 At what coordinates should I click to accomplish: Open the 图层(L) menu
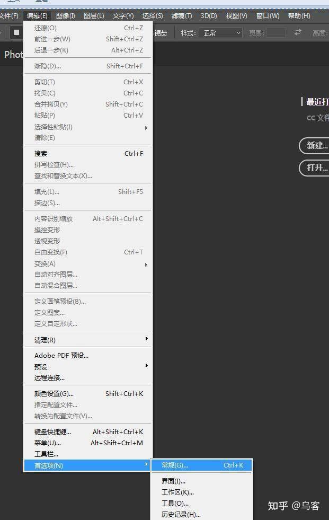pyautogui.click(x=94, y=15)
